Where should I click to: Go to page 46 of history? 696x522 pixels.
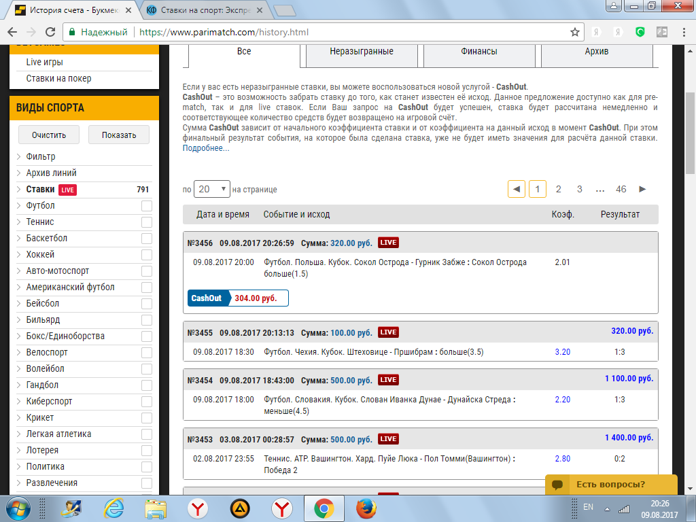pos(621,189)
